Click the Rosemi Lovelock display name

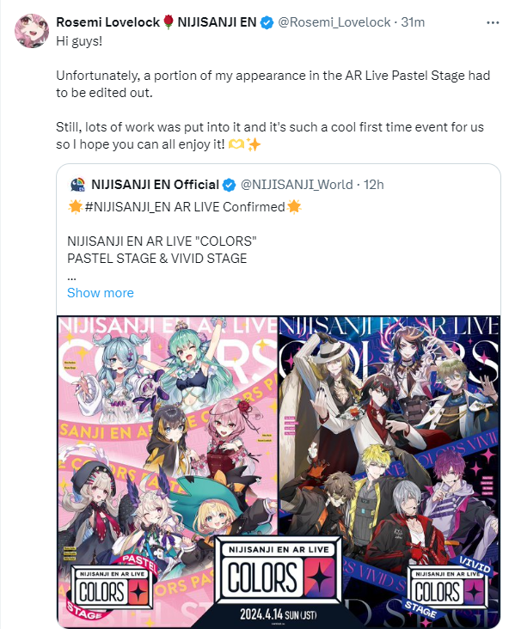click(108, 22)
